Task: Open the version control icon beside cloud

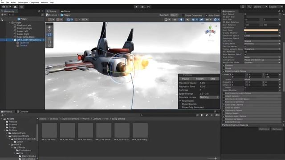Action: coord(21,7)
